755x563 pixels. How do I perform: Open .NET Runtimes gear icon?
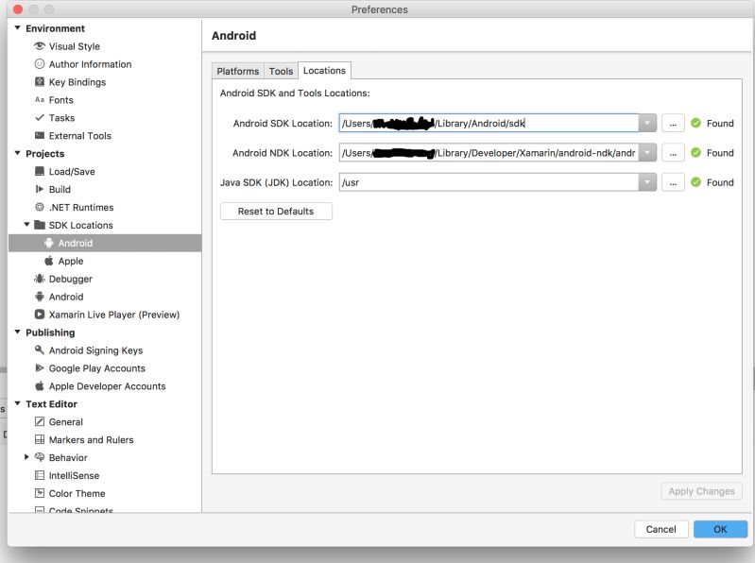(40, 207)
